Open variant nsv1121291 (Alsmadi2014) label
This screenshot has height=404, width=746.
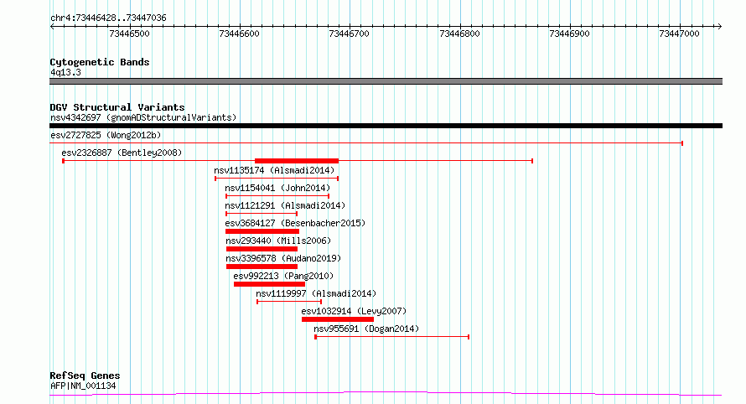coord(285,205)
